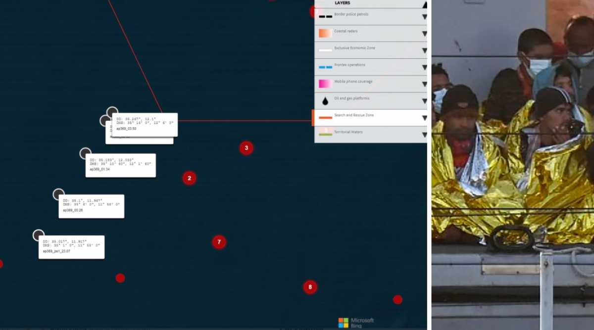Screen dimensions: 594x330
Task: Click the Oil and gas platforms droplet icon
Action: pyautogui.click(x=325, y=101)
